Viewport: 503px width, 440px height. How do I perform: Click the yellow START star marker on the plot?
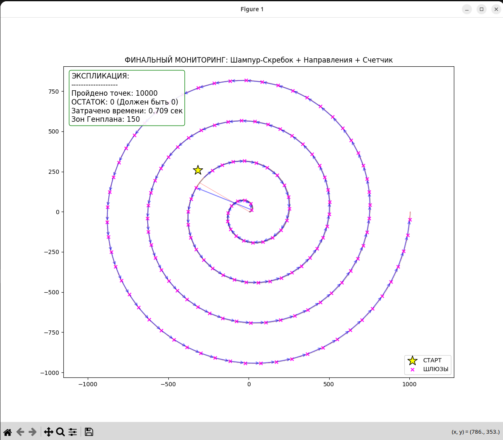click(198, 170)
